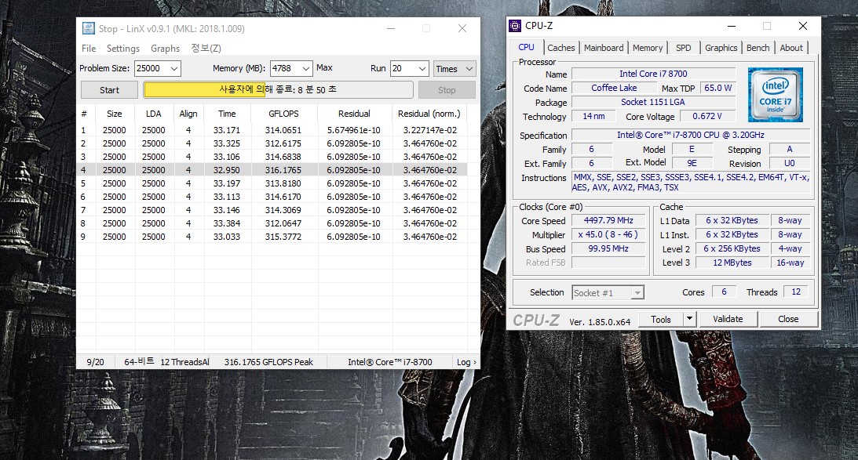Click the Time column header
The image size is (858, 460).
tap(227, 114)
